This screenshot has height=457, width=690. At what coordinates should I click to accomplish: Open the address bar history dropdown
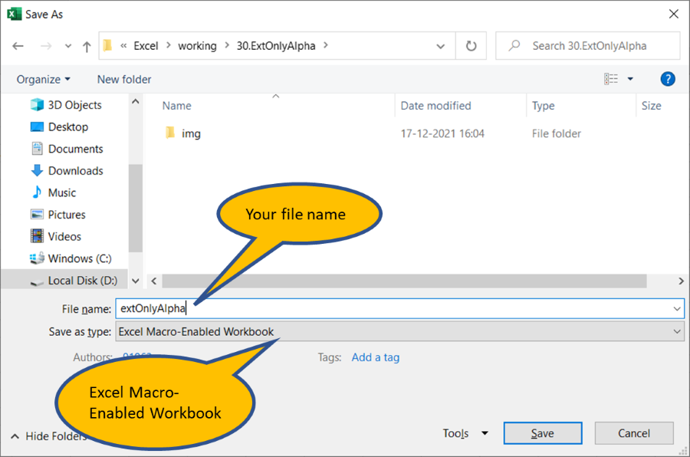441,46
